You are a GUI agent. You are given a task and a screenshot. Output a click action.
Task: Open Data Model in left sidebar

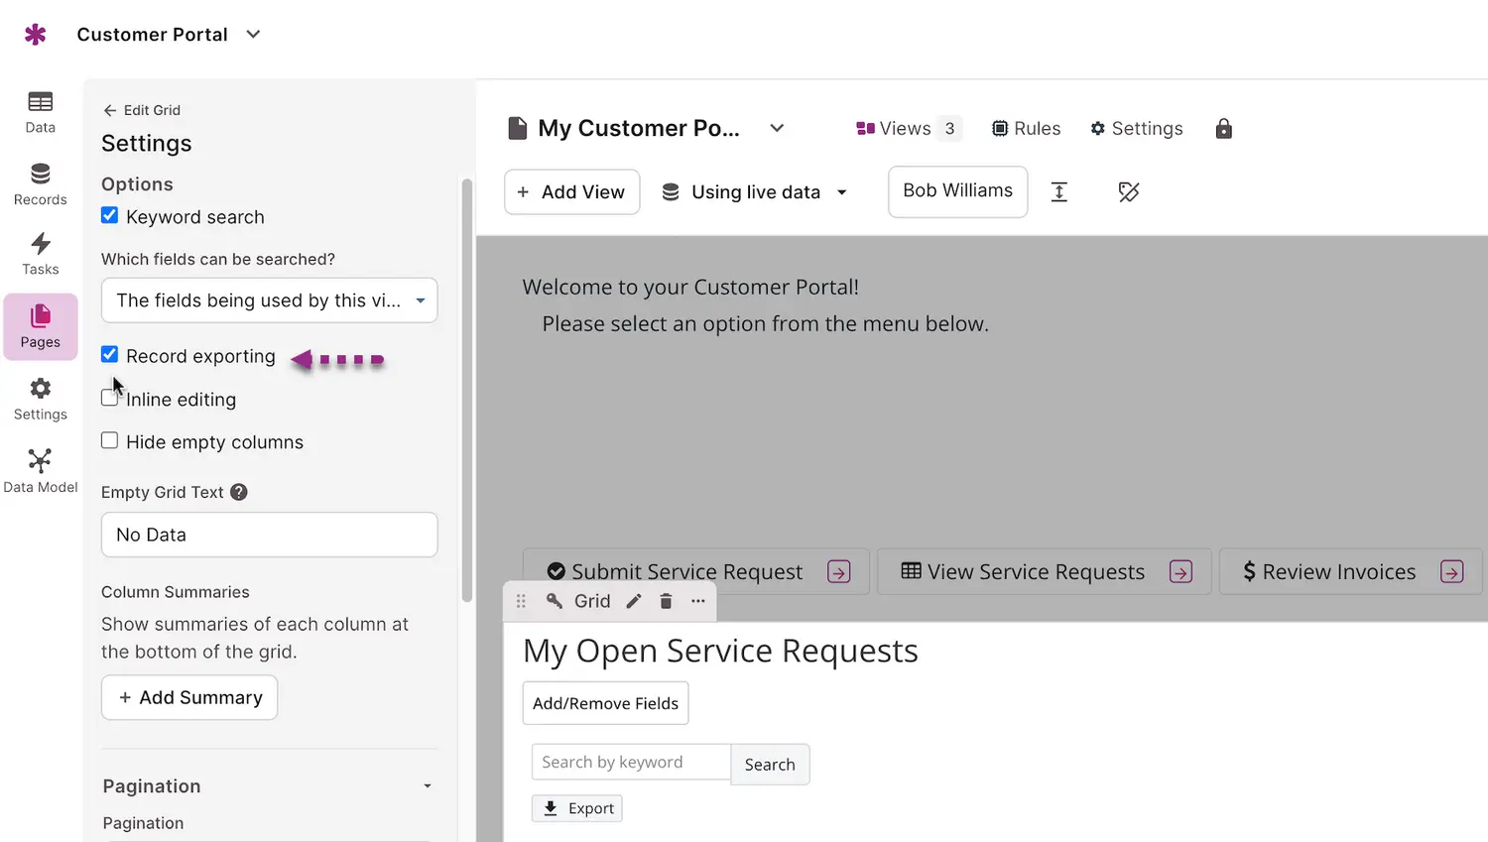click(x=40, y=470)
